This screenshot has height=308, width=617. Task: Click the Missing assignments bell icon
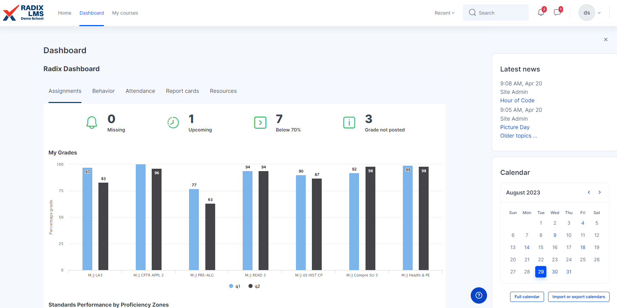click(x=92, y=122)
